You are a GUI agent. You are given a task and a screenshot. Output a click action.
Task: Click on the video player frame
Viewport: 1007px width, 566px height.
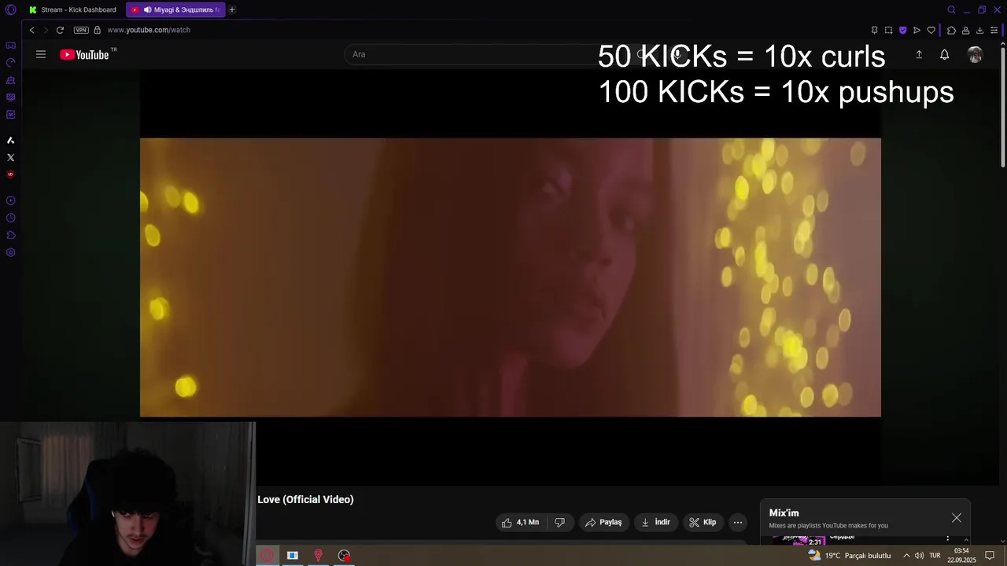coord(511,277)
